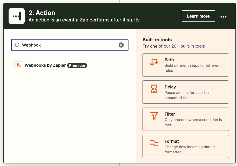
Task: Click the '2. Action' step title
Action: [42, 13]
